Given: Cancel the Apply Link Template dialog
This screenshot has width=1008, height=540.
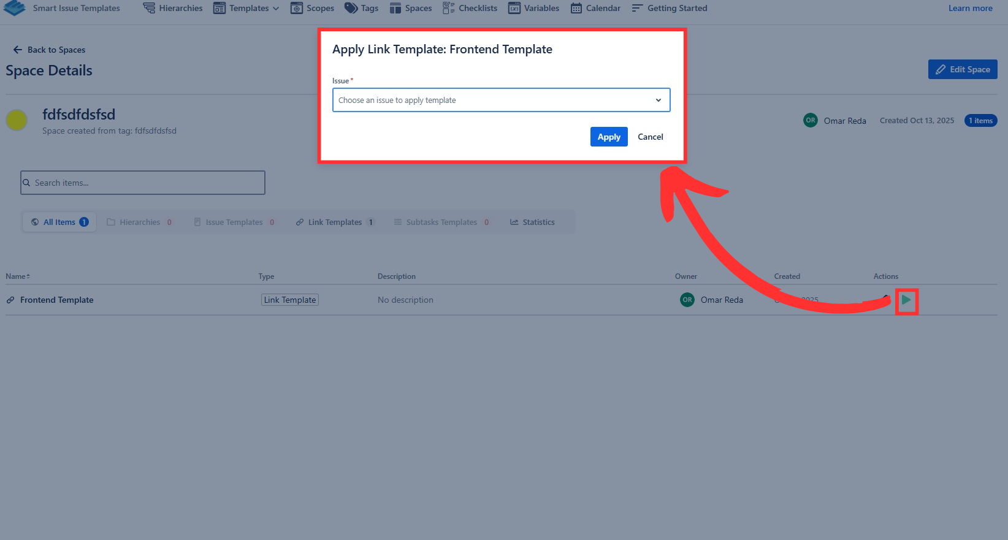Looking at the screenshot, I should [x=651, y=137].
